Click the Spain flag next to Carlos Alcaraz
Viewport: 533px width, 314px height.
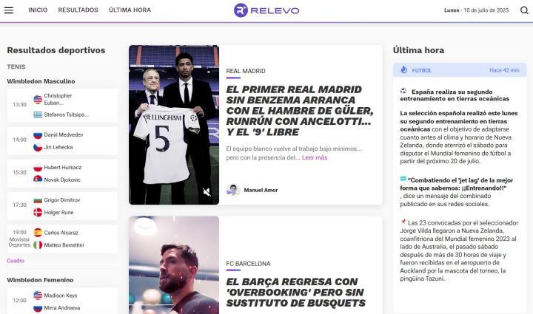38,233
